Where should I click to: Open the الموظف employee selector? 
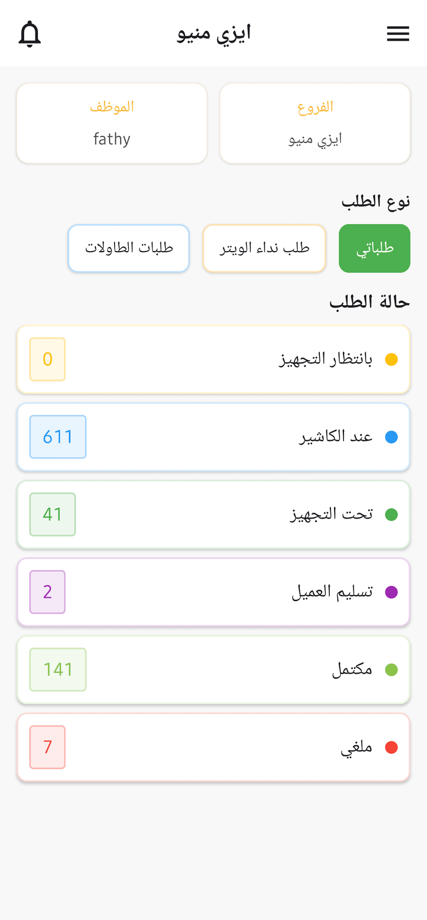112,123
